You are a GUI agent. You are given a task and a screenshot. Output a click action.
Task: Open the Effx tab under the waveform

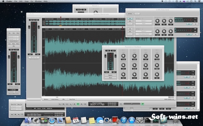(64, 99)
